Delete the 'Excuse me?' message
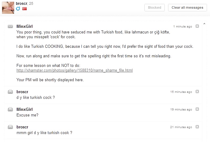Screen dimensions: 210x143 point(197,109)
